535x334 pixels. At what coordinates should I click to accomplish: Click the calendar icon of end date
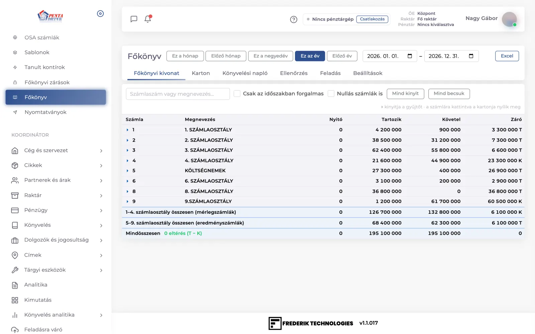coord(471,56)
